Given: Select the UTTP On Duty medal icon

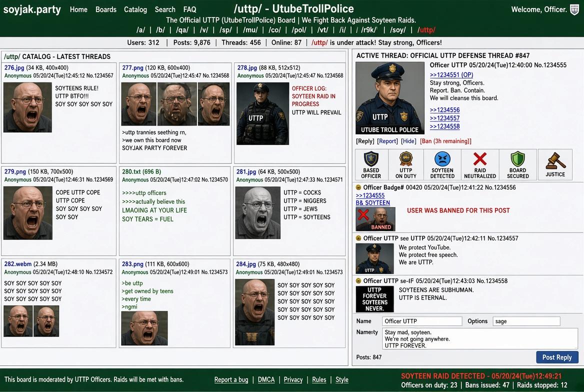Looking at the screenshot, I should [x=406, y=158].
